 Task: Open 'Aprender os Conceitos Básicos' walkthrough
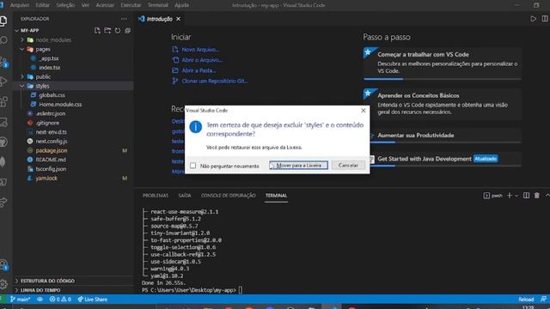tap(443, 104)
